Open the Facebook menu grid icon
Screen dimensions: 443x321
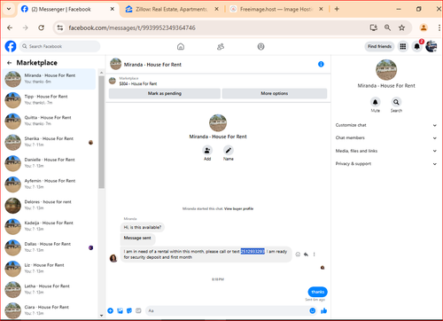[x=403, y=46]
